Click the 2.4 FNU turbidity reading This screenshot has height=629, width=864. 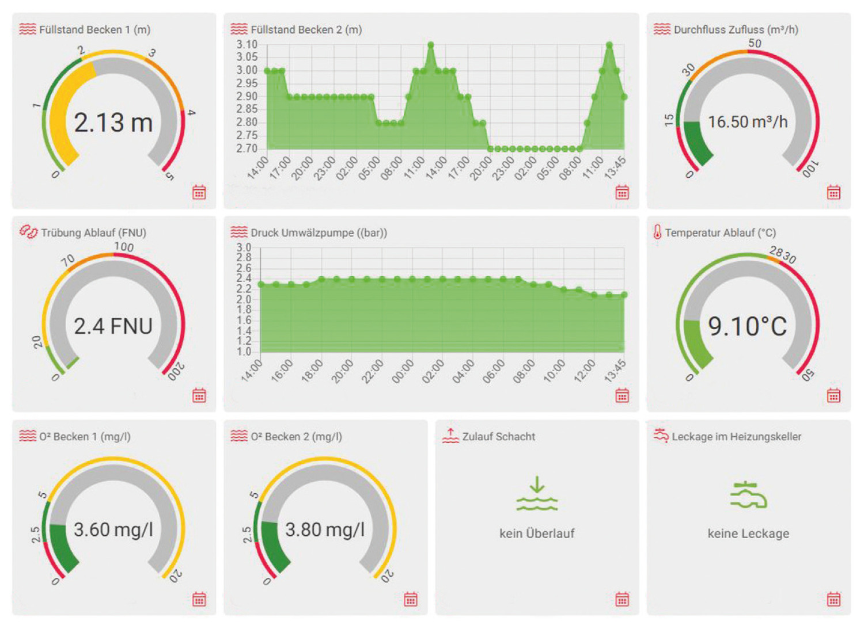[x=113, y=326]
